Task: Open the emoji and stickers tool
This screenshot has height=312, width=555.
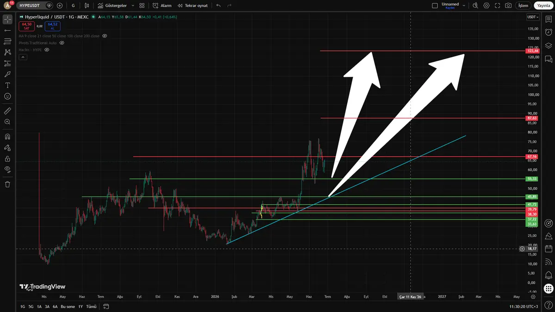Action: pyautogui.click(x=7, y=96)
